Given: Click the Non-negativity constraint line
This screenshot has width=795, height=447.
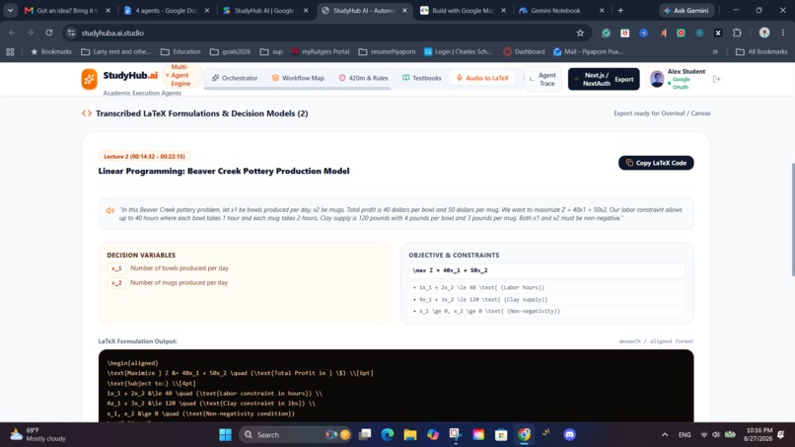Looking at the screenshot, I should (546, 311).
